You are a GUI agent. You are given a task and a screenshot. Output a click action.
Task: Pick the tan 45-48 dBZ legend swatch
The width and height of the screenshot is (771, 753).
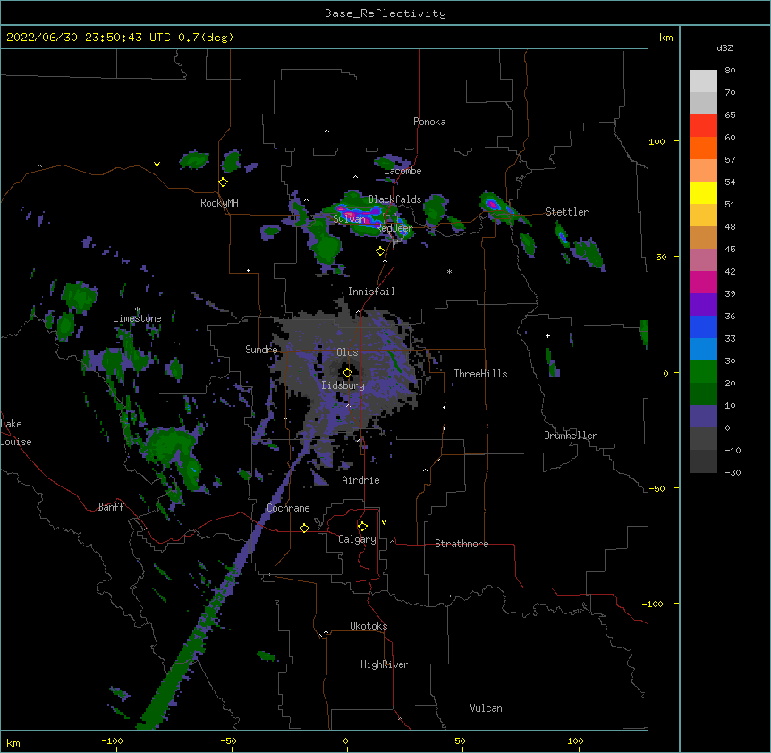[x=703, y=237]
